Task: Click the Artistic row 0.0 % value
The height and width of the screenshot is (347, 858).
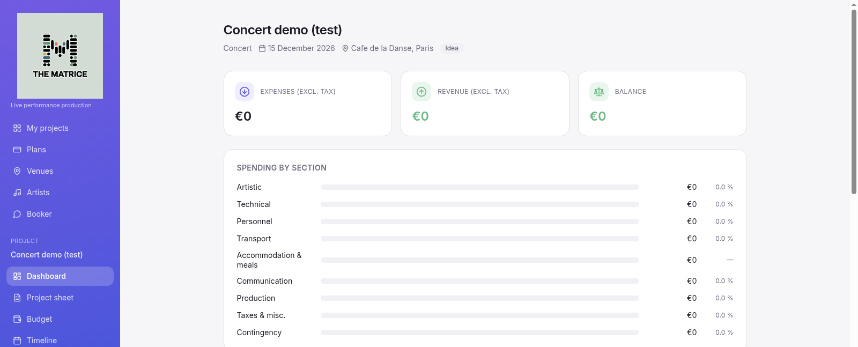Action: point(724,187)
